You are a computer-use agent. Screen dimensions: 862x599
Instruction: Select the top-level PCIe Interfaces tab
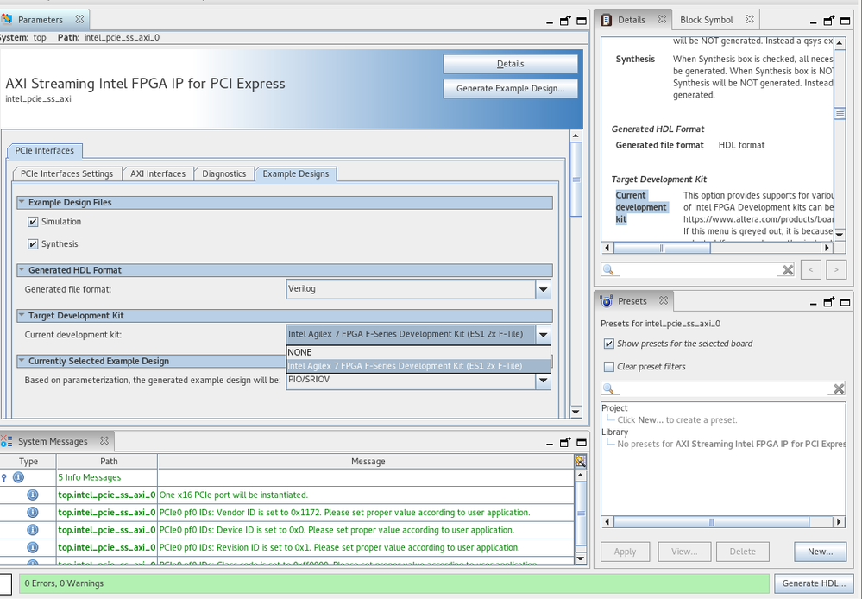click(x=45, y=151)
